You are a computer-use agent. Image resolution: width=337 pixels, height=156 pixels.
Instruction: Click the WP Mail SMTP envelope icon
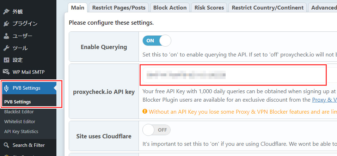click(x=6, y=72)
